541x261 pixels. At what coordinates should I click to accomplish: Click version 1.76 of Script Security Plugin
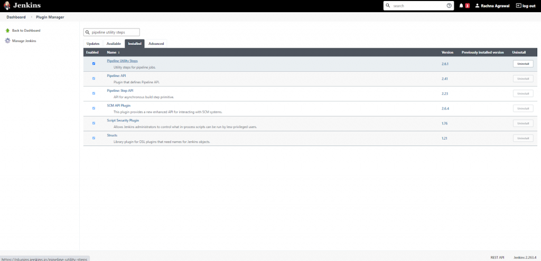click(445, 123)
